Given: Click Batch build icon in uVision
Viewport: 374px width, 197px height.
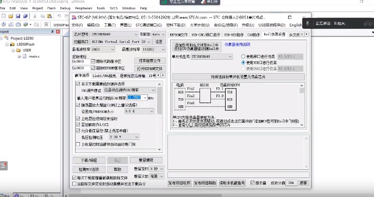Looking at the screenshot, I should (x=26, y=24).
